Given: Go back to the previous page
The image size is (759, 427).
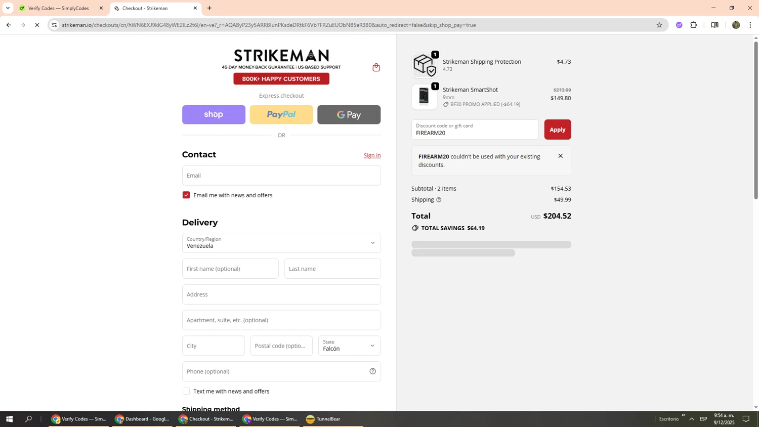Looking at the screenshot, I should 9,25.
